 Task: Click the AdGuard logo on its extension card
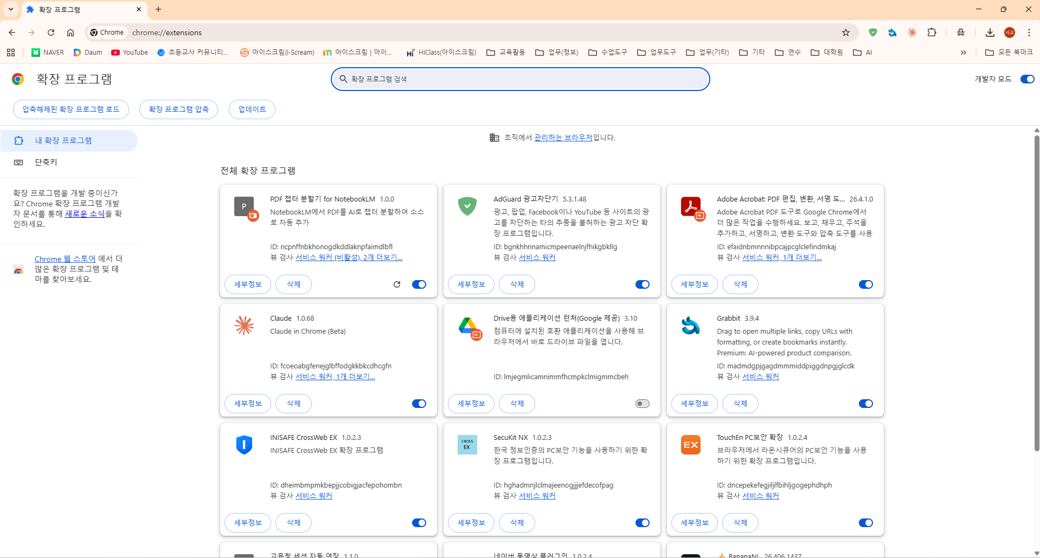(x=467, y=206)
